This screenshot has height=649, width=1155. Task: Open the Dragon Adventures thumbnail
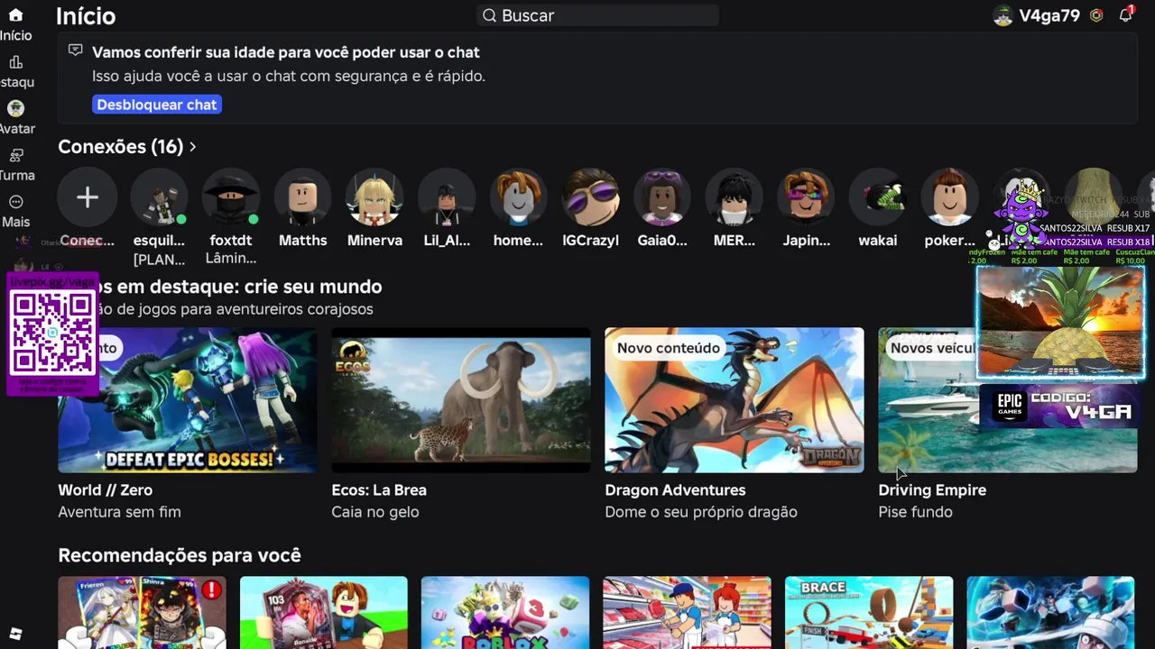coord(735,400)
